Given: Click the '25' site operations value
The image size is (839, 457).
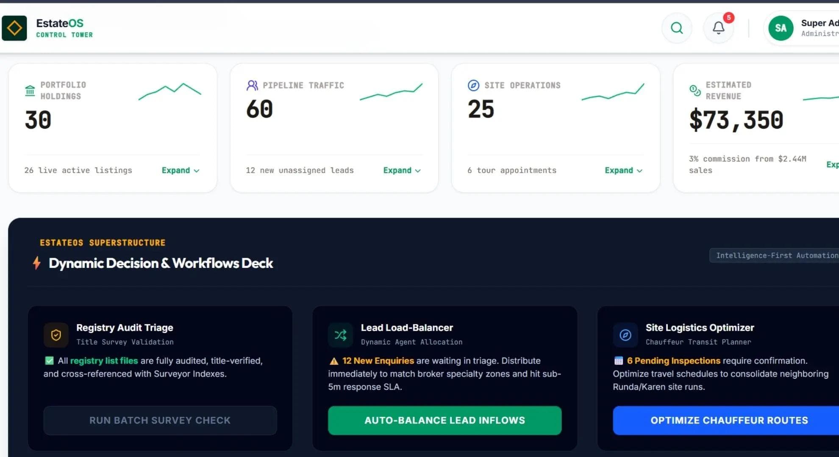Looking at the screenshot, I should (481, 109).
